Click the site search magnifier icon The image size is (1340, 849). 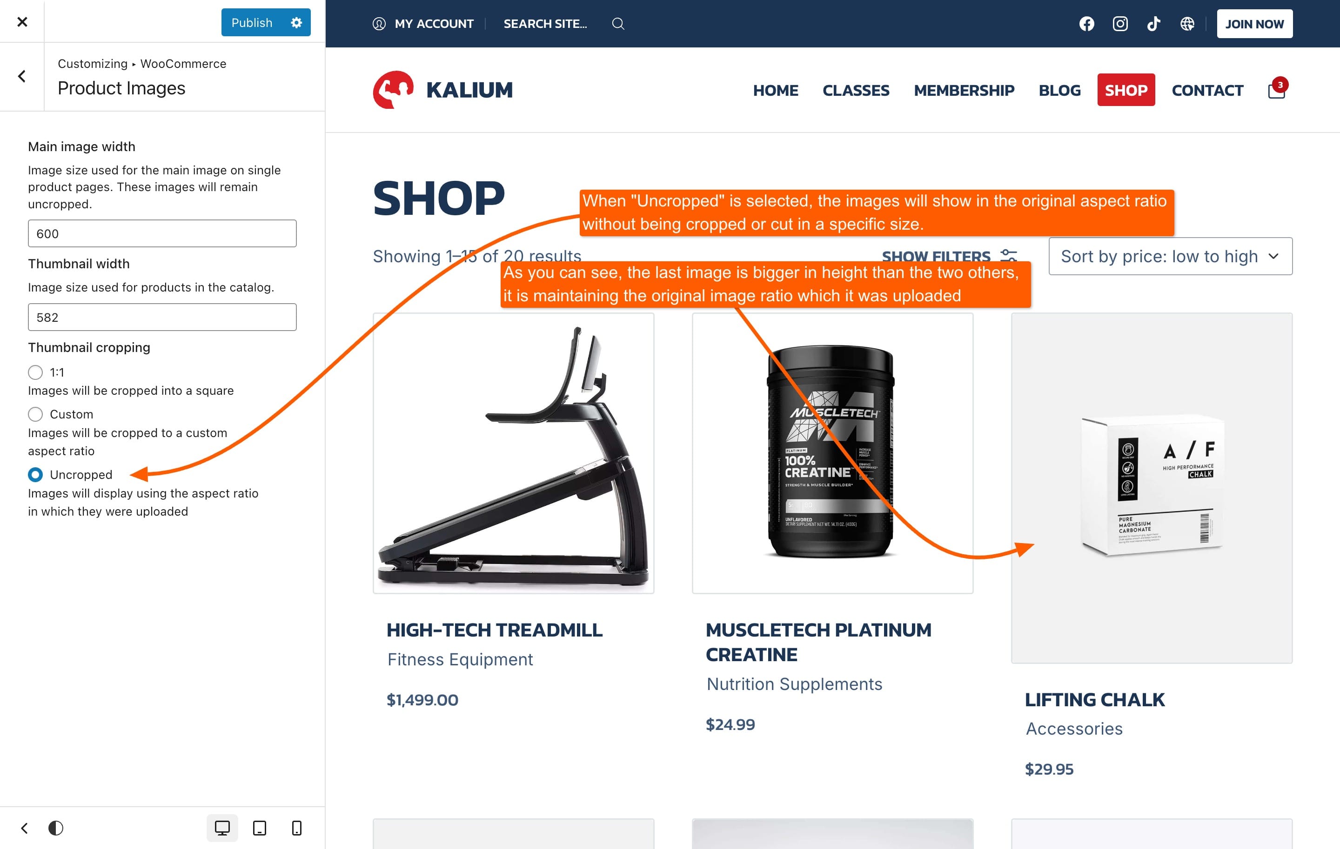pos(618,24)
